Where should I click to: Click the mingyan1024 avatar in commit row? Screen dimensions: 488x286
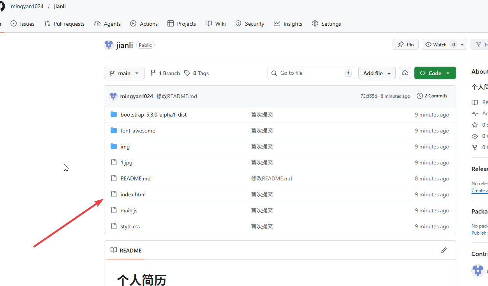tap(113, 96)
